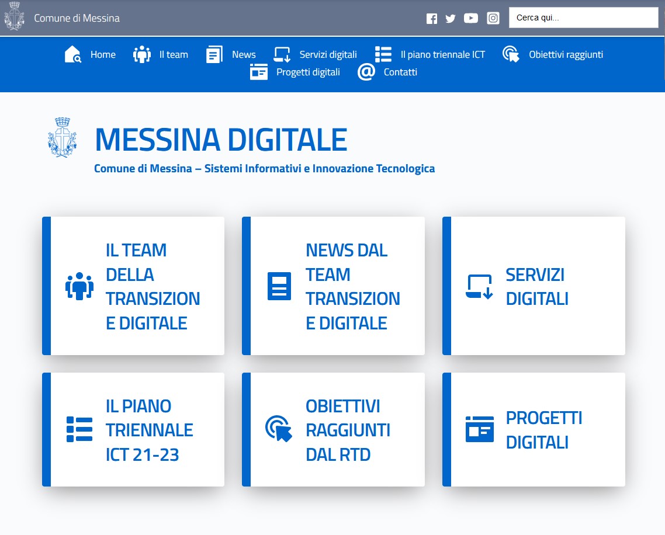Click the Comune di Messina crest in top bar
Screen dimensions: 665x535
coord(15,16)
